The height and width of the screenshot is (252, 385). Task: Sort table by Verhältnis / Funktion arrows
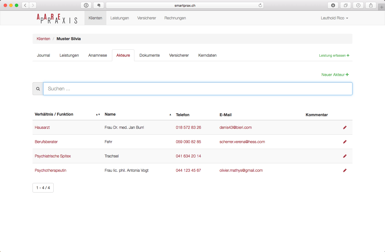98,114
